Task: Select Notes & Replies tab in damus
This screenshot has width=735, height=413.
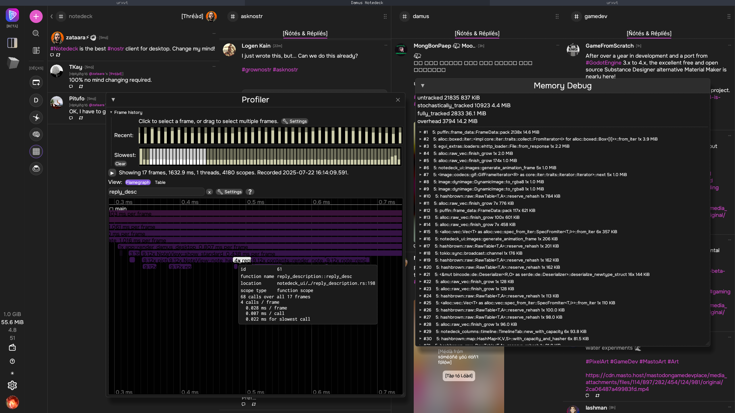Action: [x=477, y=34]
